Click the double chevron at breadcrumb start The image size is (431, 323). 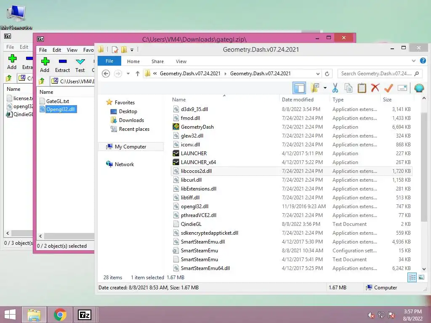(x=155, y=73)
